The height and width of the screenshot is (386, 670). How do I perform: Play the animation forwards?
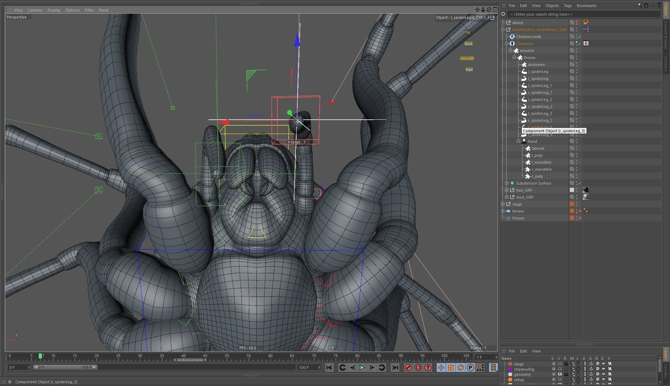[x=362, y=368]
